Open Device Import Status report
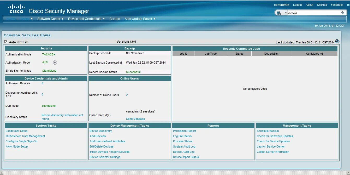The width and height of the screenshot is (350, 175). 186,157
